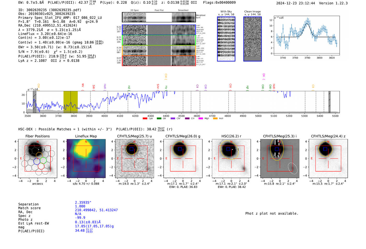This screenshot has height=249, width=366.
Task: Click the dashed white ellipse in i-band cutout
Action: (x=293, y=169)
